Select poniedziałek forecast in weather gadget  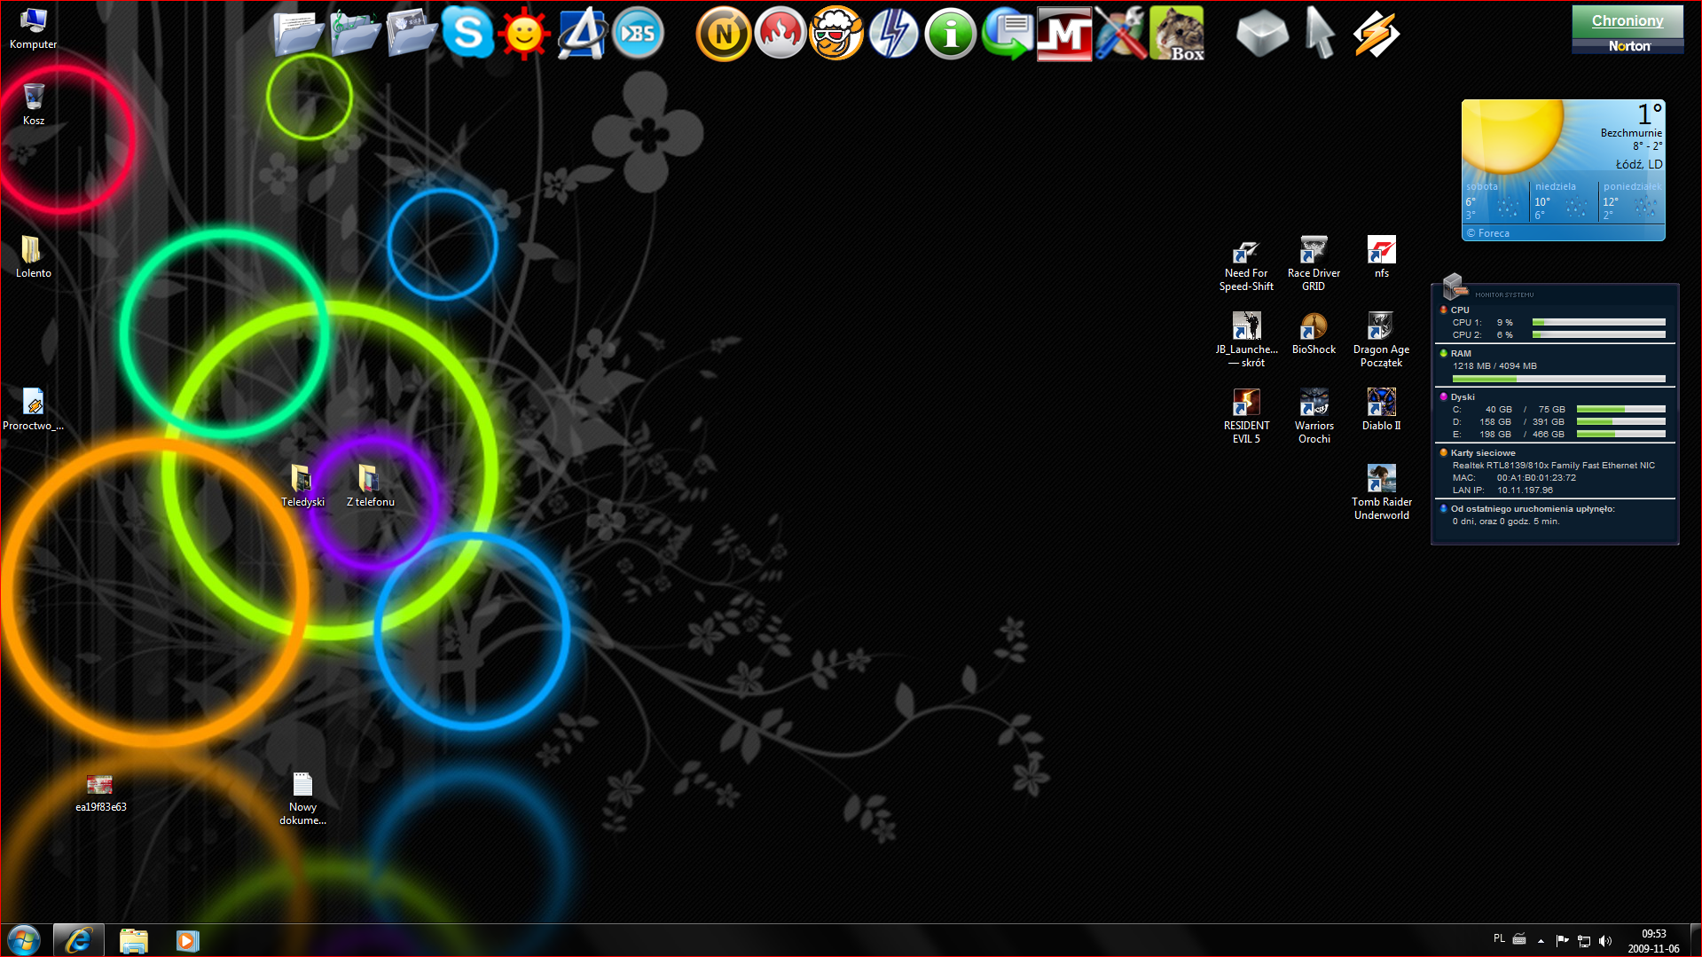click(x=1632, y=200)
